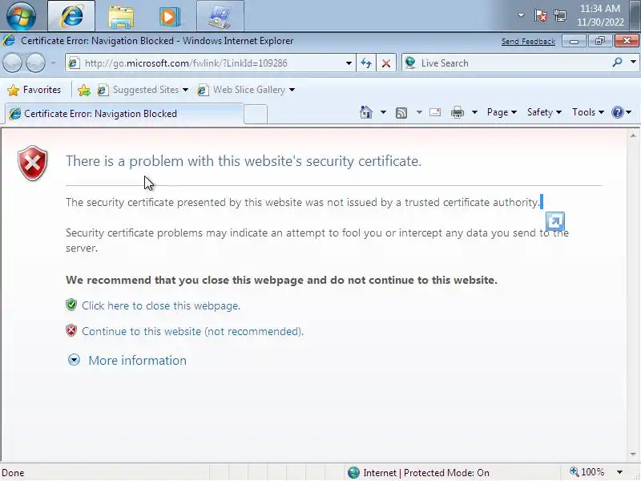This screenshot has width=641, height=481.
Task: Expand the Print dropdown arrow
Action: point(474,112)
